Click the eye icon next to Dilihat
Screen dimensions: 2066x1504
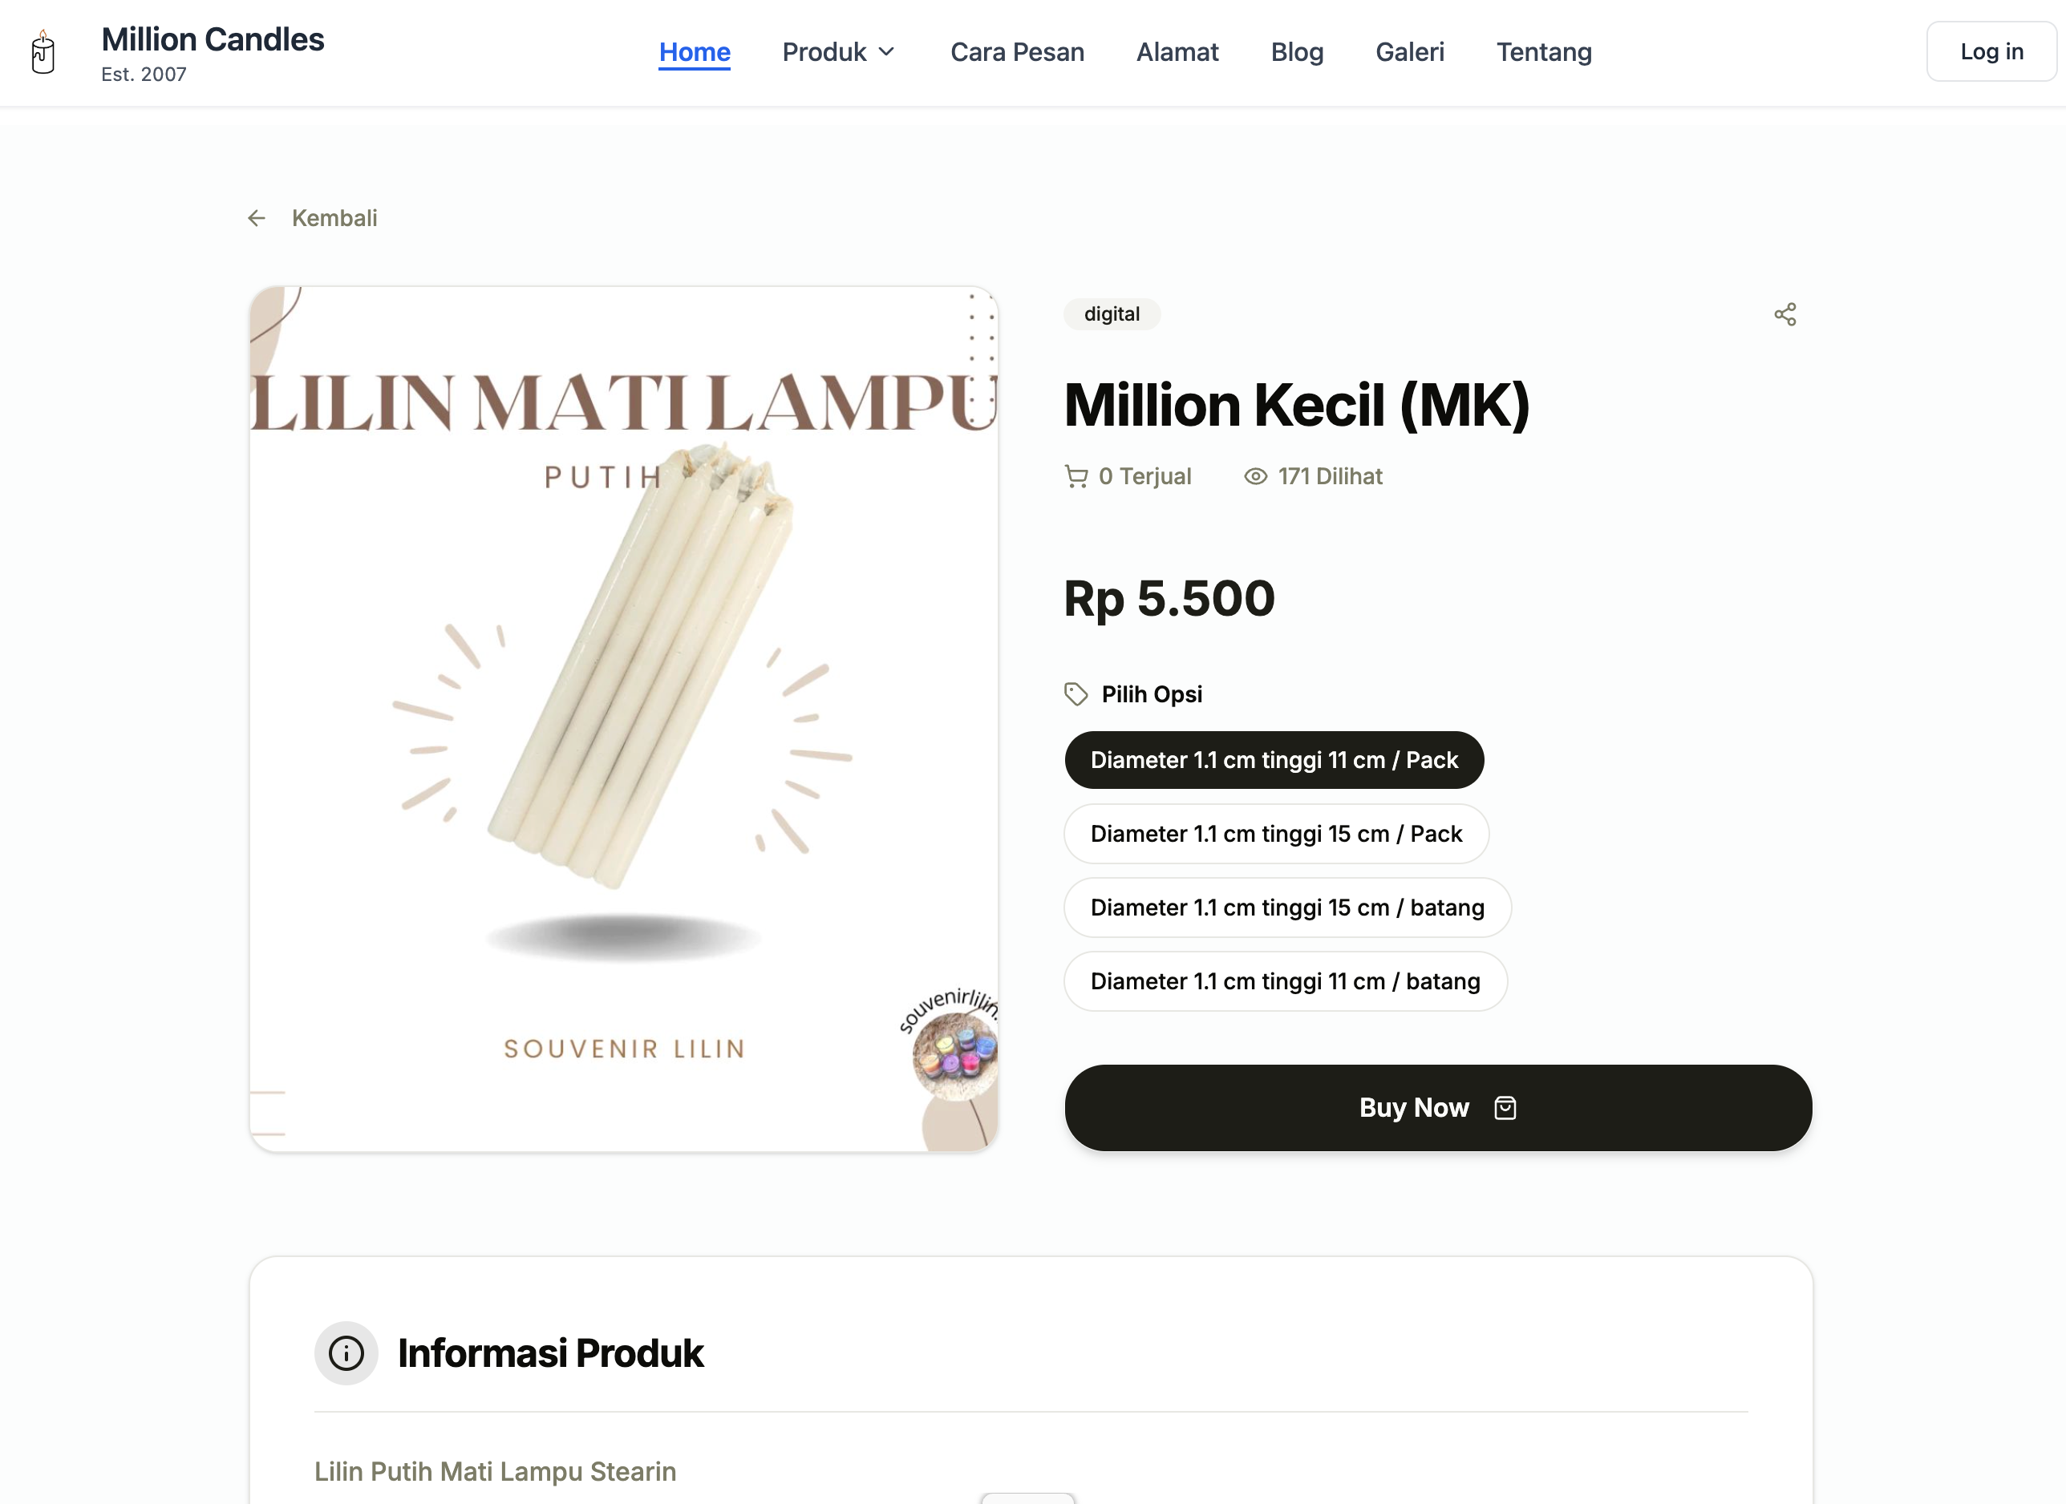pyautogui.click(x=1255, y=476)
